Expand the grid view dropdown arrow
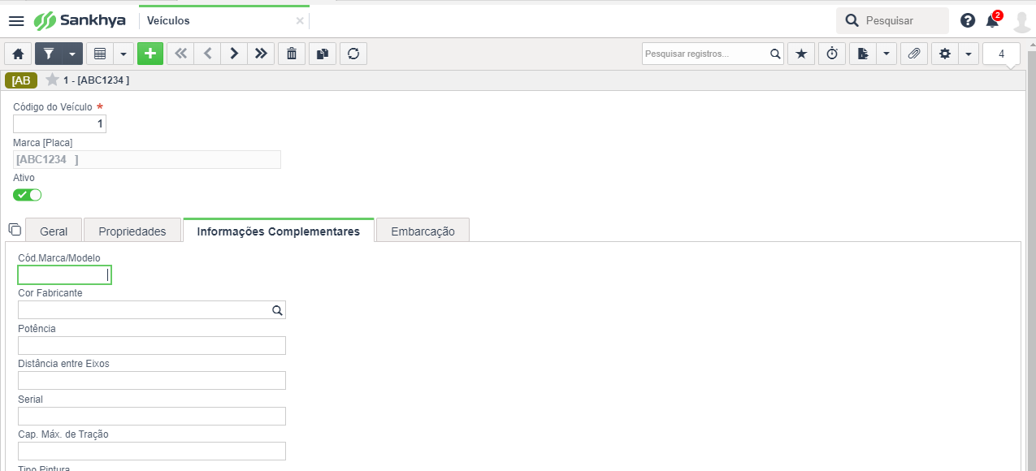The width and height of the screenshot is (1036, 471). point(124,54)
